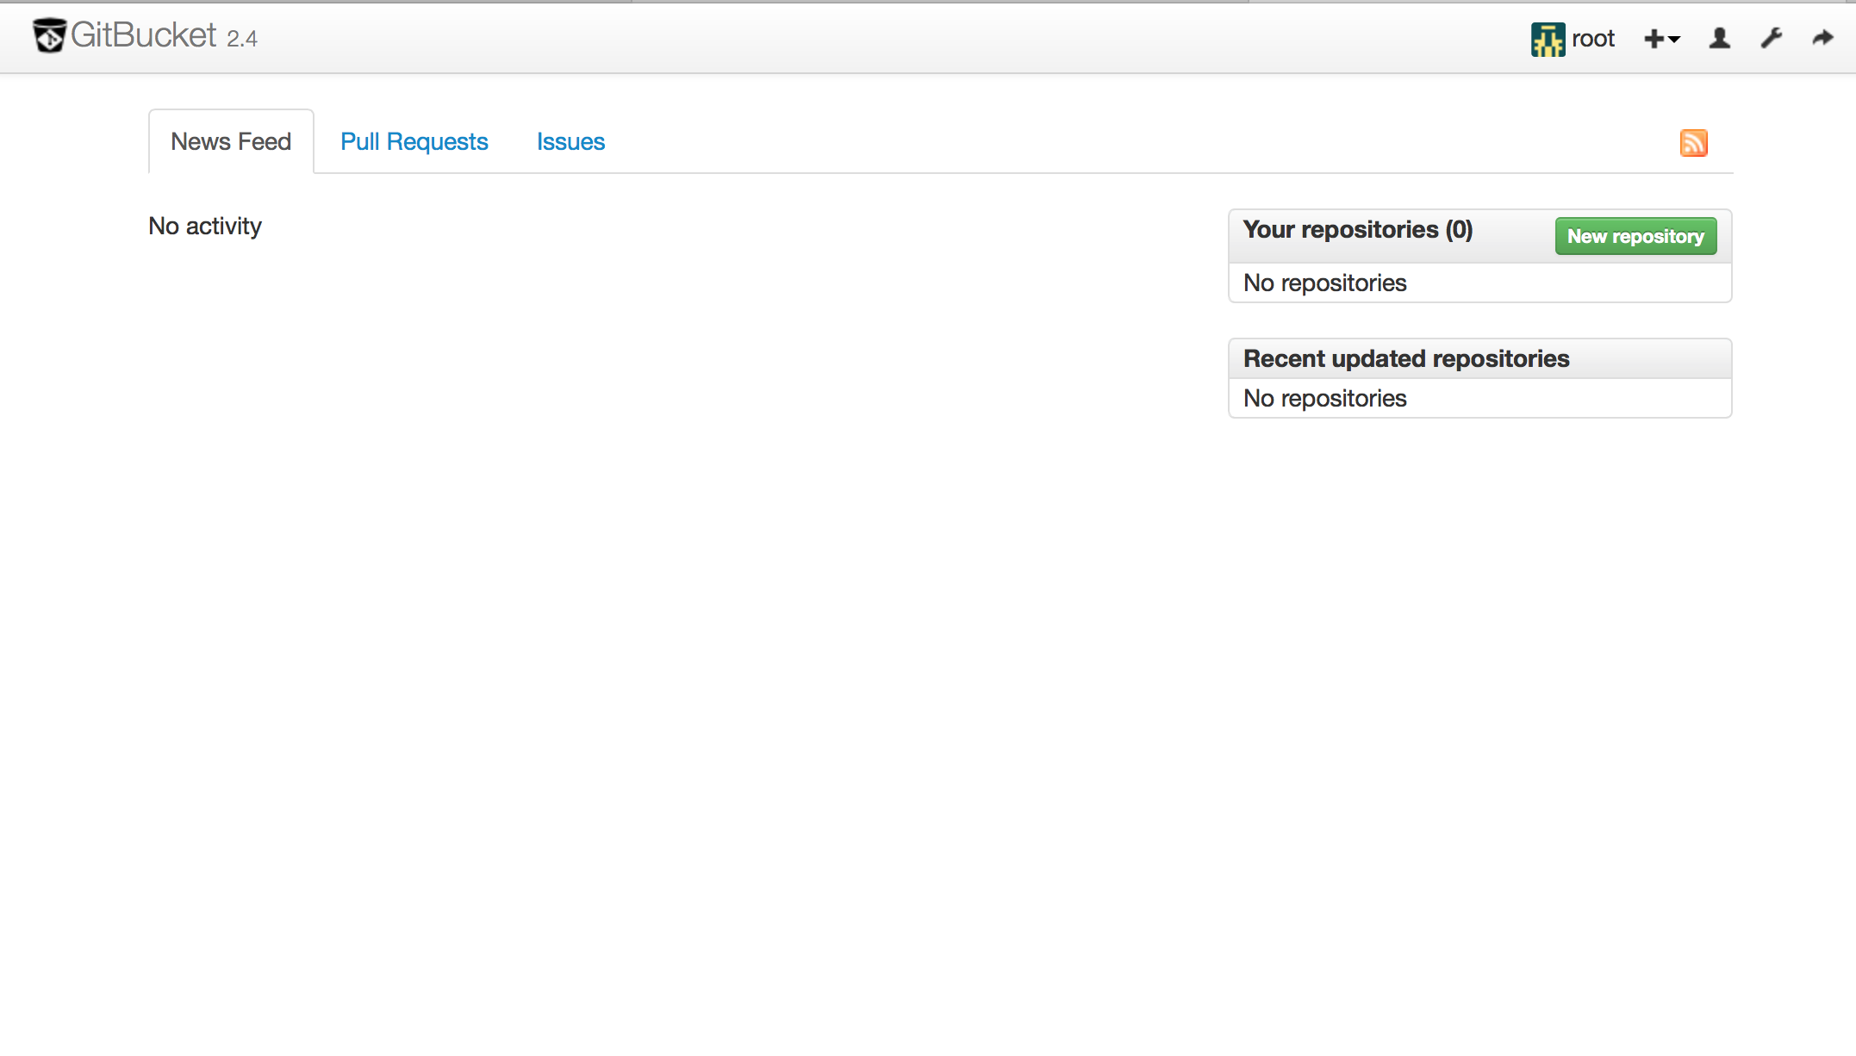Click the blank area of the top navigation bar

click(x=862, y=39)
